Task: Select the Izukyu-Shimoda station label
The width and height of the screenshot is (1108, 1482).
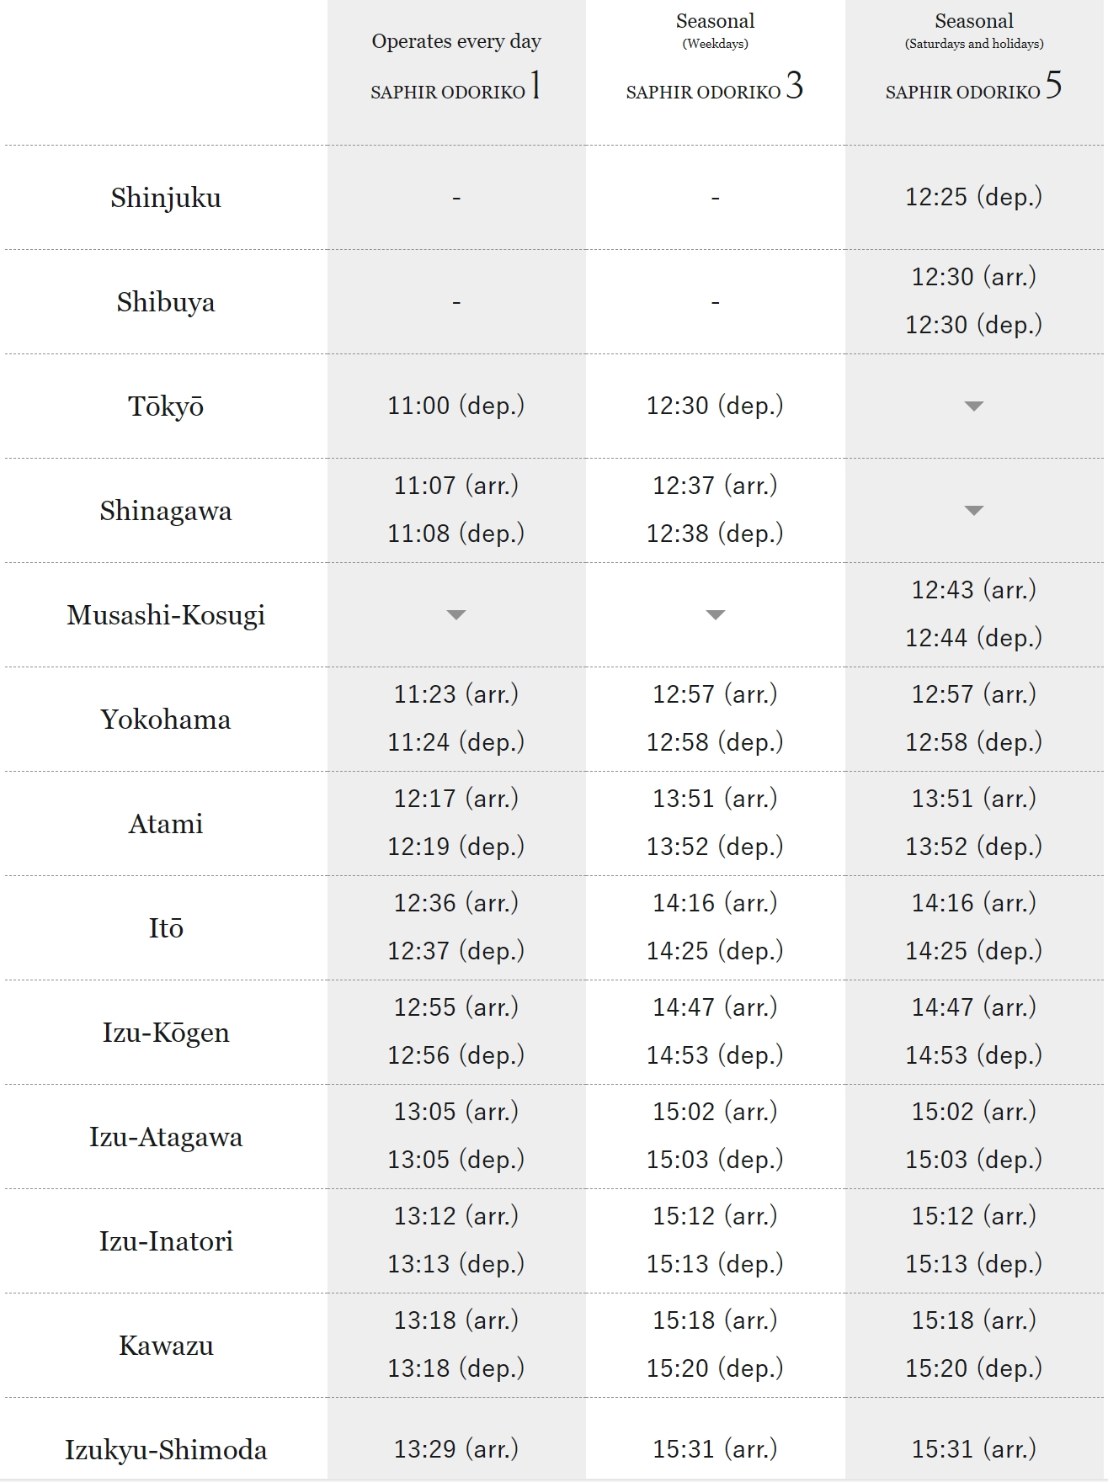Action: click(x=166, y=1450)
